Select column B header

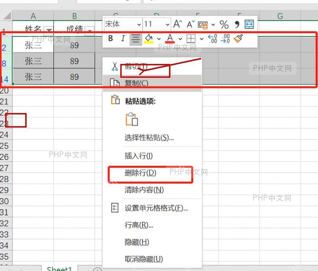click(x=74, y=16)
